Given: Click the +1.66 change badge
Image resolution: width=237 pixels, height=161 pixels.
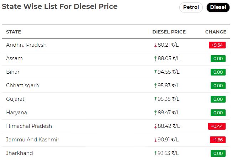Looking at the screenshot, I should click(218, 140).
